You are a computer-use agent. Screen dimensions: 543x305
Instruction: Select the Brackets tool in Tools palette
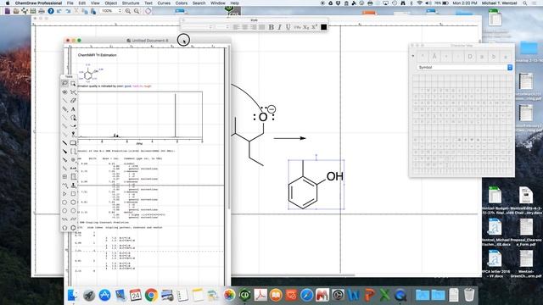pos(73,151)
